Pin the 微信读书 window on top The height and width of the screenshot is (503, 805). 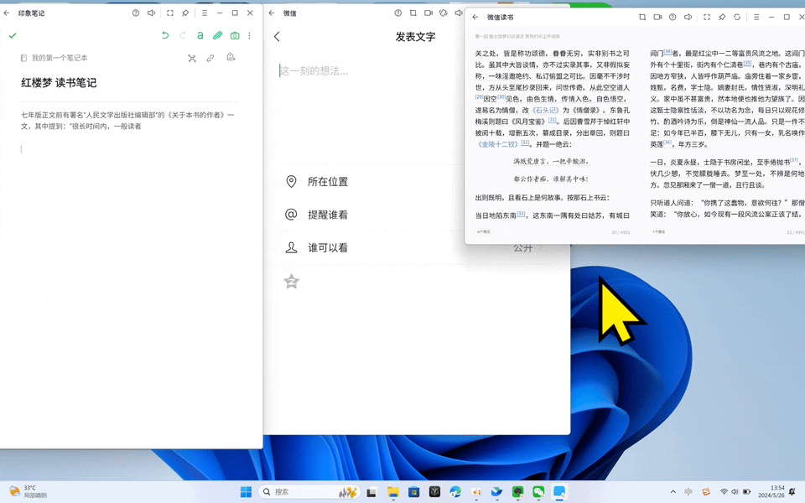coord(722,17)
